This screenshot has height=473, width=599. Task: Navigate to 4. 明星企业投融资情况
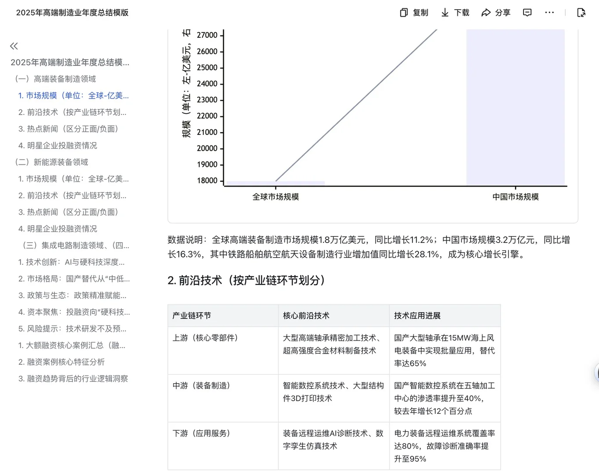click(x=59, y=145)
